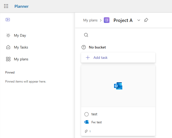This screenshot has height=138, width=172.
Task: Open My Tasks from the sidebar
Action: pyautogui.click(x=21, y=47)
